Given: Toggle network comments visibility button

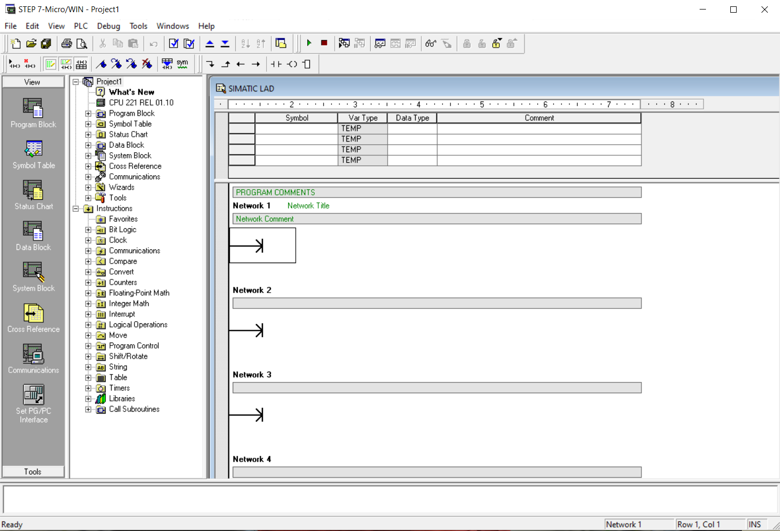Looking at the screenshot, I should point(66,63).
